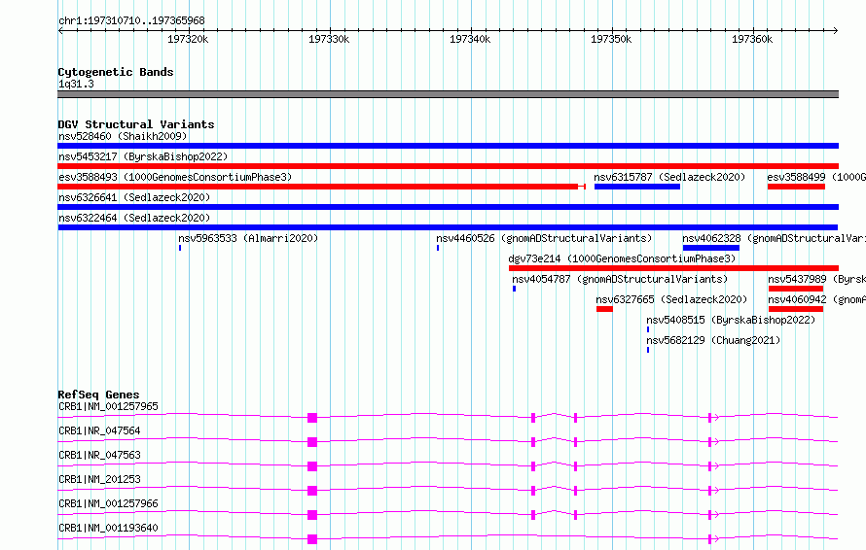Click the nsv528460 (Shaikh2009) blue variant bar

pos(448,146)
